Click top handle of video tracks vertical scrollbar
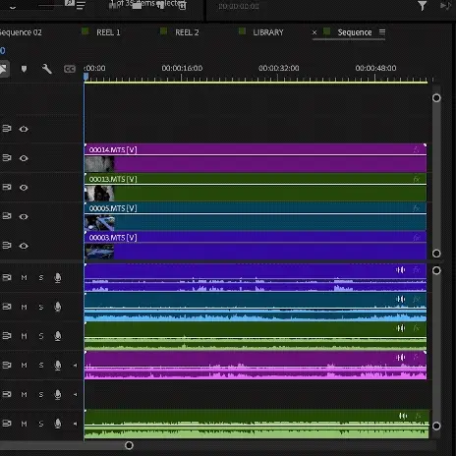Viewport: 456px width, 456px height. click(x=436, y=98)
